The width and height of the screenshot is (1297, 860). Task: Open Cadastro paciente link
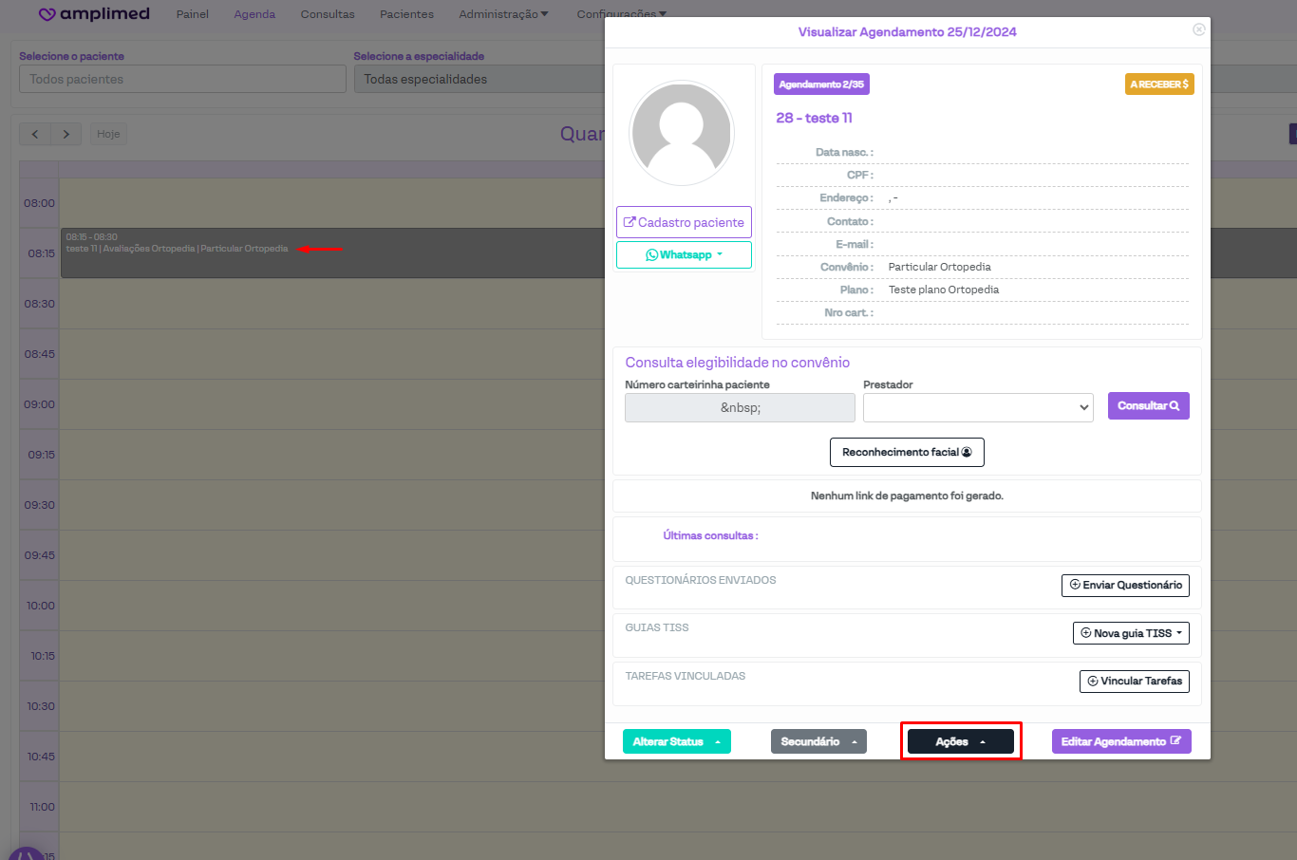[684, 222]
